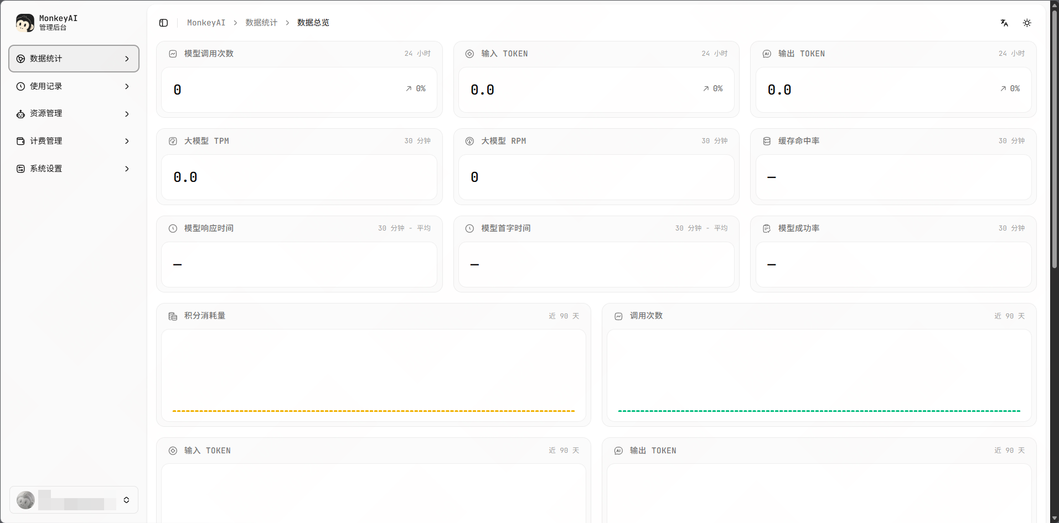This screenshot has width=1059, height=523.
Task: Click the 0% trend in 模型调用次数 card
Action: 416,88
